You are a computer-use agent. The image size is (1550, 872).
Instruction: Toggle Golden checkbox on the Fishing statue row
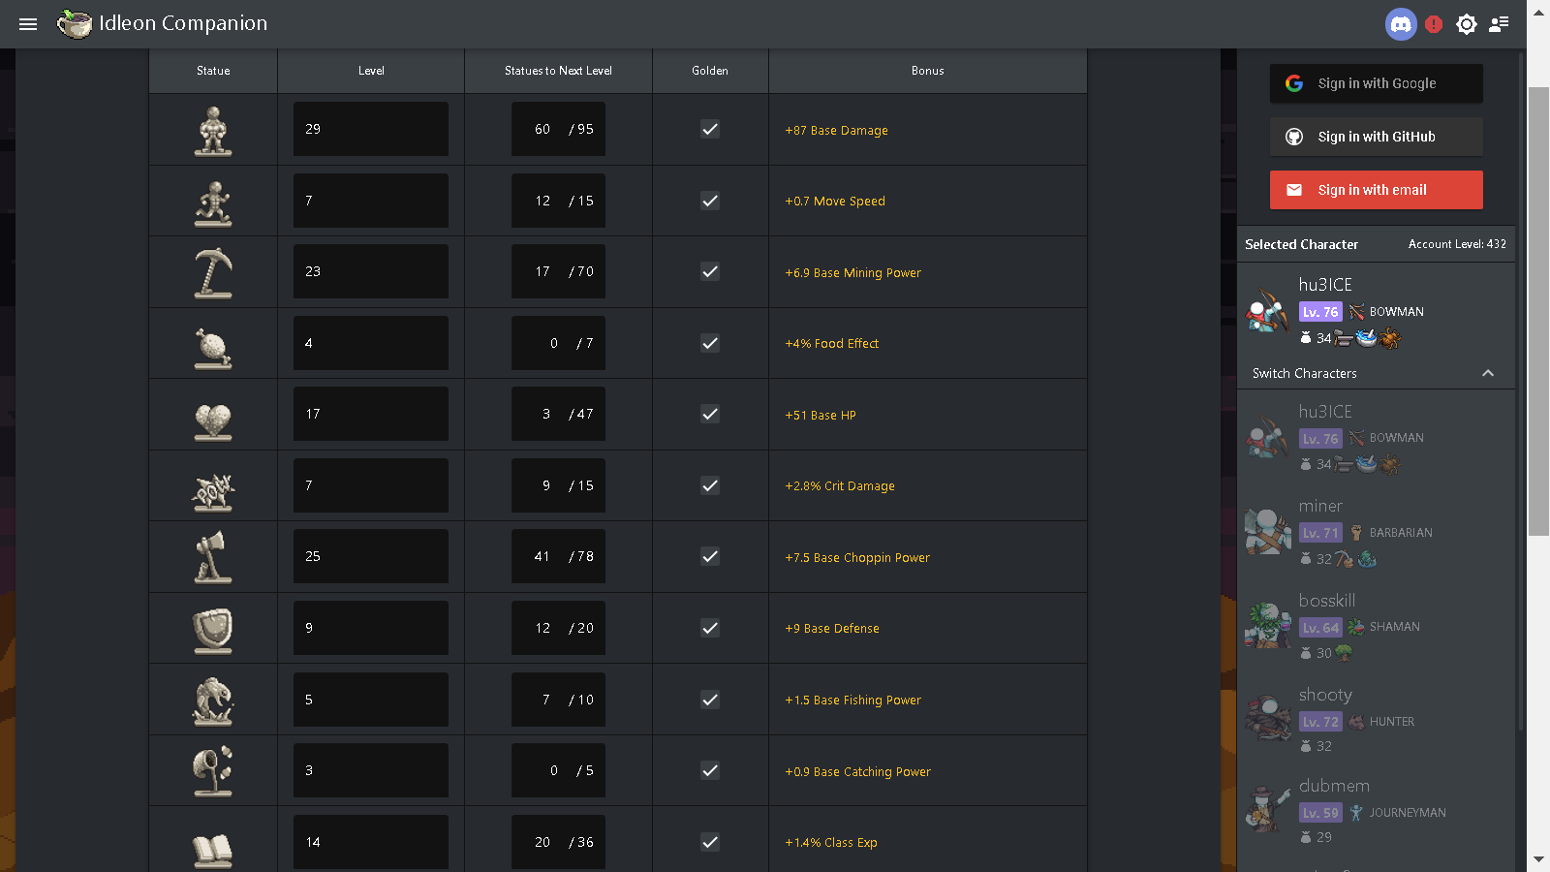710,700
